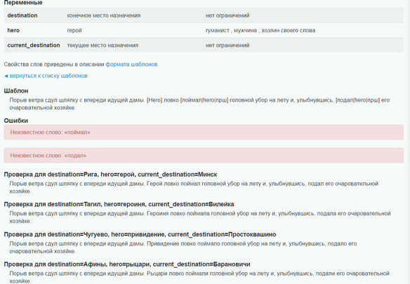This screenshot has height=284, width=410.
Task: Click the current_destination variable row
Action: pyautogui.click(x=204, y=45)
